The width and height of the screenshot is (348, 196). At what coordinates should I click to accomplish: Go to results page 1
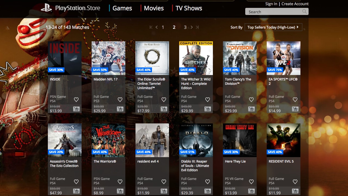[x=163, y=27]
